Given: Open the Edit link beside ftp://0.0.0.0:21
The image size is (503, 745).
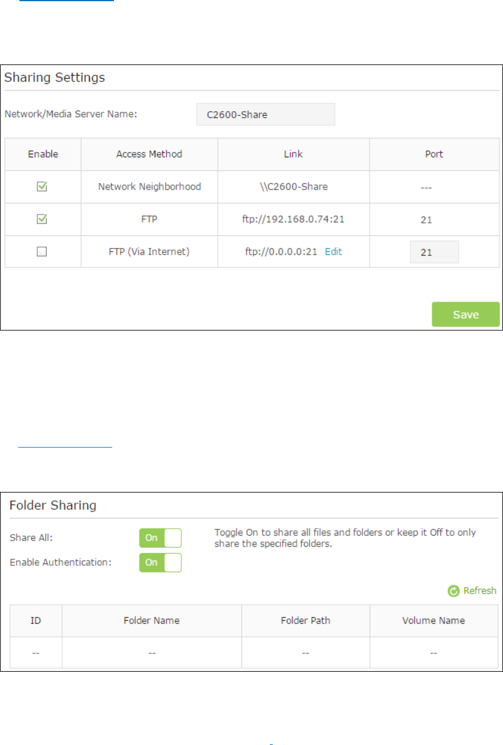Looking at the screenshot, I should pos(334,251).
